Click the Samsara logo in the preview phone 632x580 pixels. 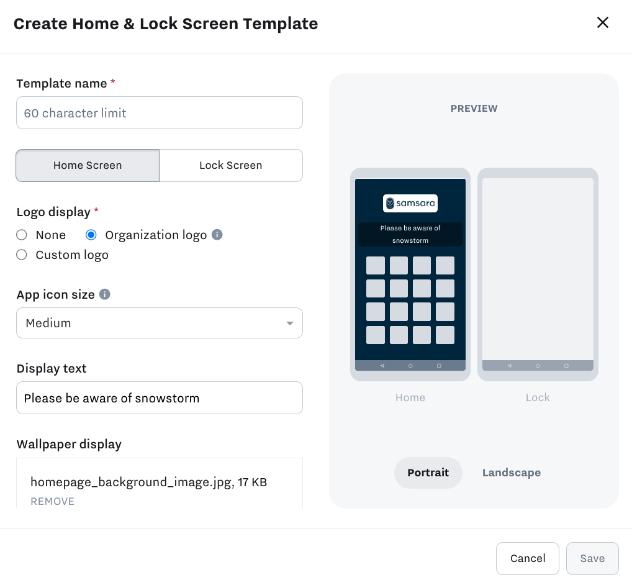click(x=410, y=203)
